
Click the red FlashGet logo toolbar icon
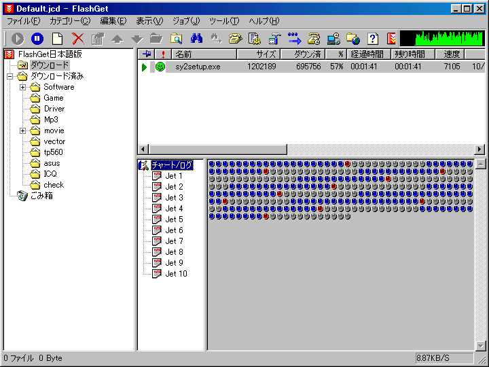coord(391,39)
